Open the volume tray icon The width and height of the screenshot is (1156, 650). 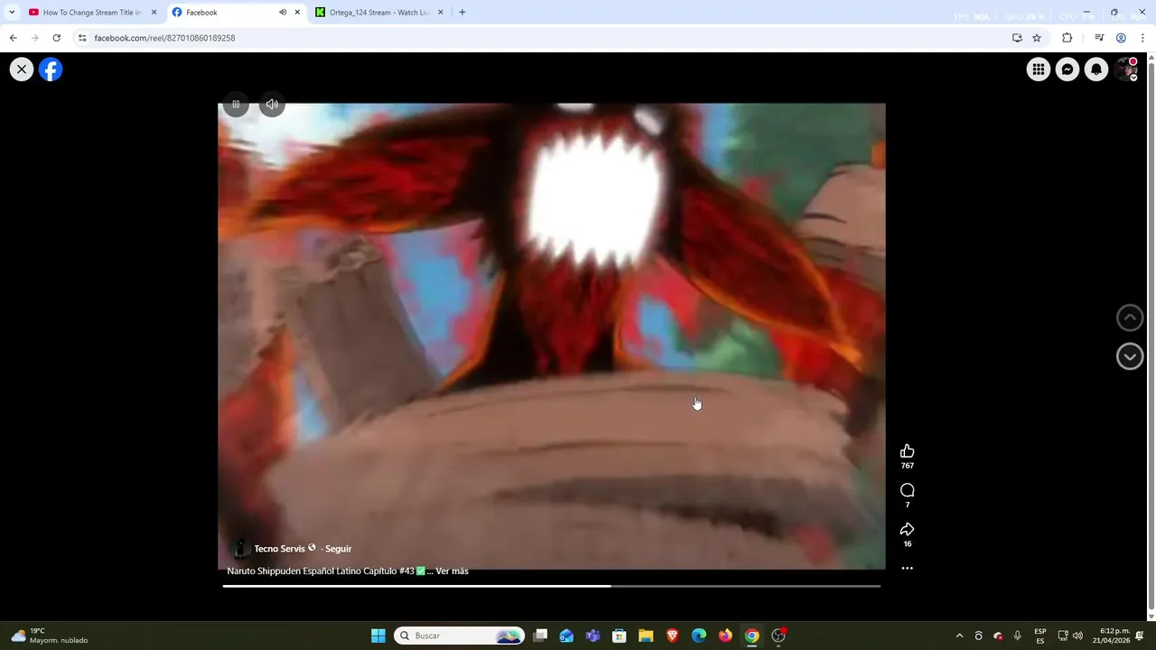(1077, 636)
